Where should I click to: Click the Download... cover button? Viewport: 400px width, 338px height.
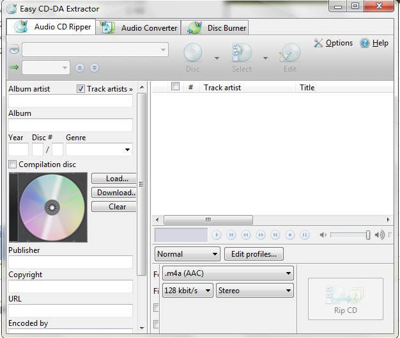pyautogui.click(x=114, y=193)
